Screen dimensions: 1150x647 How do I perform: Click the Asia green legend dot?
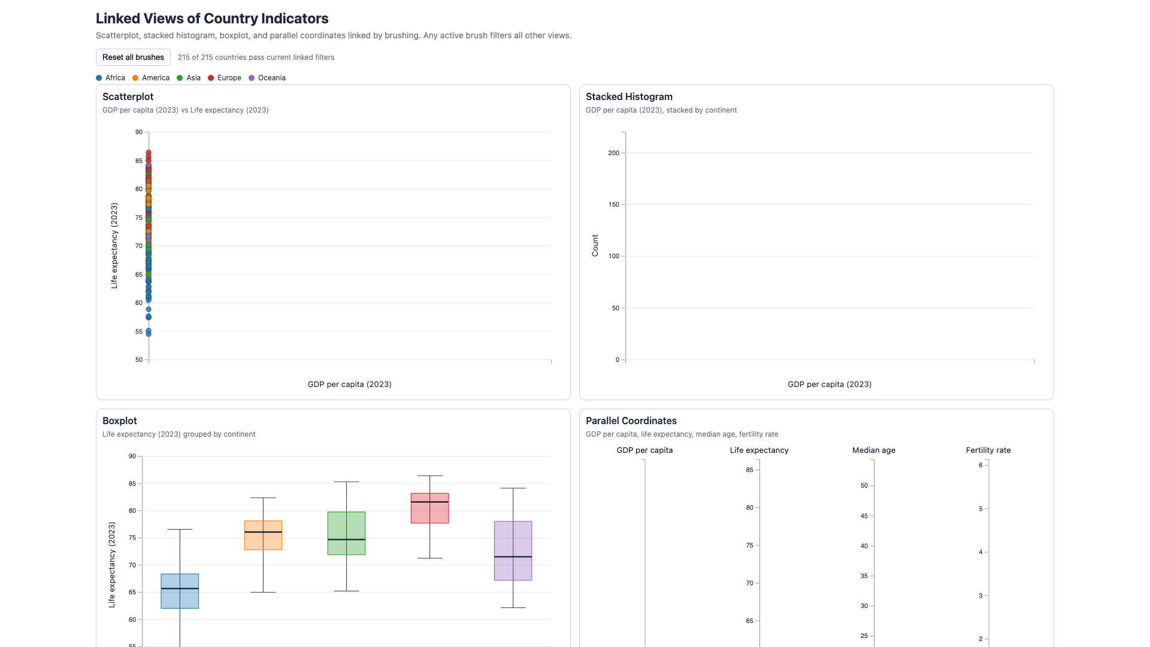coord(180,78)
